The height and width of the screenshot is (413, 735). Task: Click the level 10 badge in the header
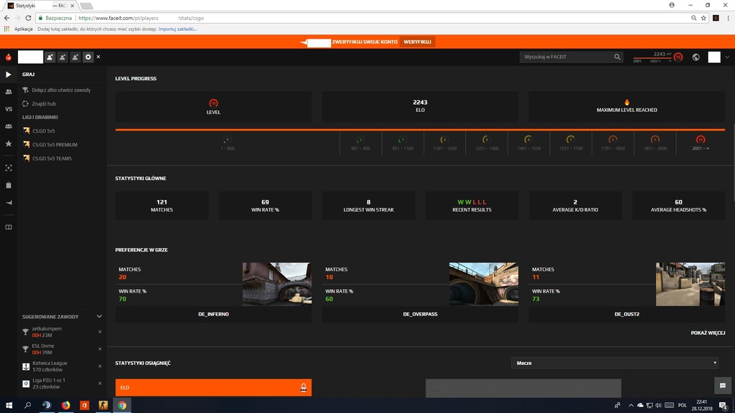pos(678,57)
